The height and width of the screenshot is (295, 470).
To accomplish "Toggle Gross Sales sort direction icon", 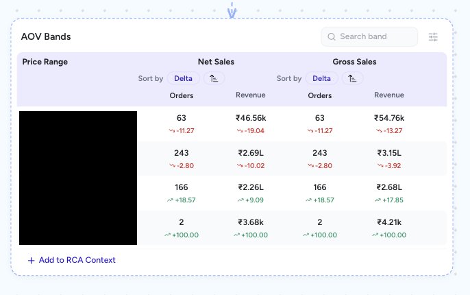I will 352,79.
